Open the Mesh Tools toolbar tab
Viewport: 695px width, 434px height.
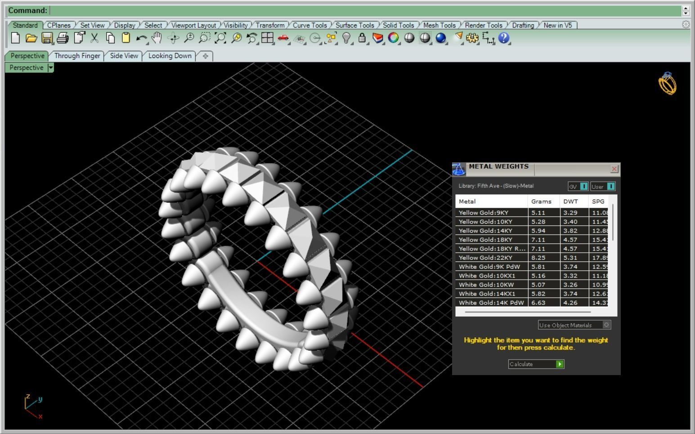coord(439,25)
